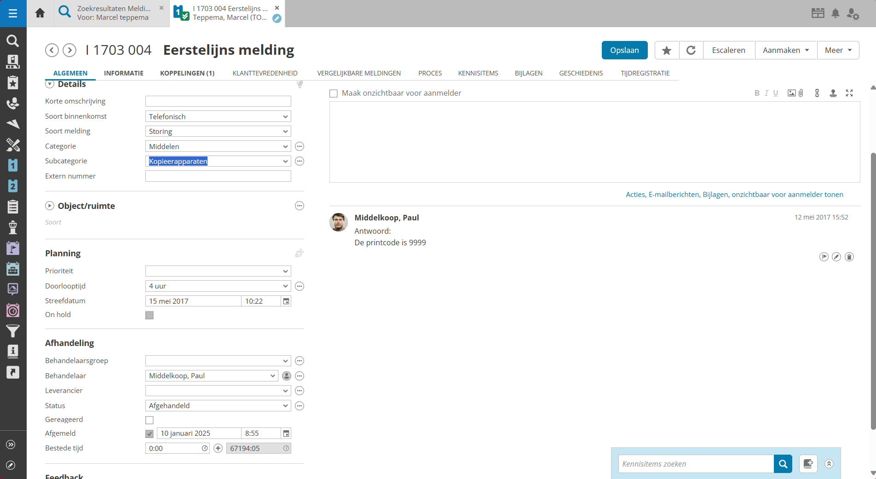The height and width of the screenshot is (479, 876).
Task: Toggle the Gereageerd checkbox
Action: tap(150, 420)
